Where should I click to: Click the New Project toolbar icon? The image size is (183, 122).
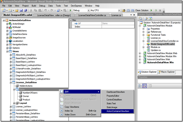pyautogui.click(x=4, y=10)
